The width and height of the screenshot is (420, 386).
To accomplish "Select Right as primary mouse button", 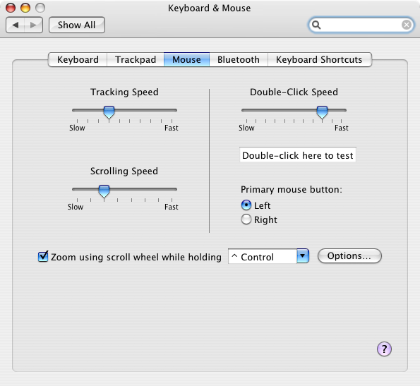I will 246,219.
